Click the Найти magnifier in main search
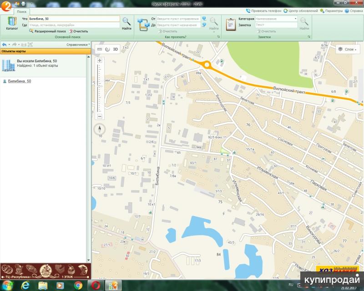 126,23
